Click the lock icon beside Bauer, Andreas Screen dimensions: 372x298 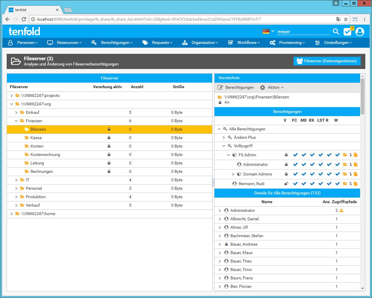click(226, 244)
